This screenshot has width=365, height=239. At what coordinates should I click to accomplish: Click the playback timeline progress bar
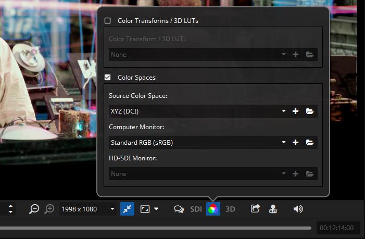(x=156, y=228)
